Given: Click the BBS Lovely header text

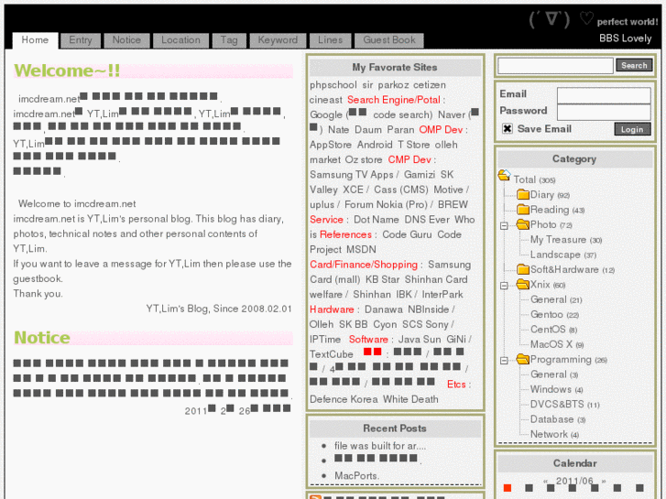Looking at the screenshot, I should pos(625,38).
